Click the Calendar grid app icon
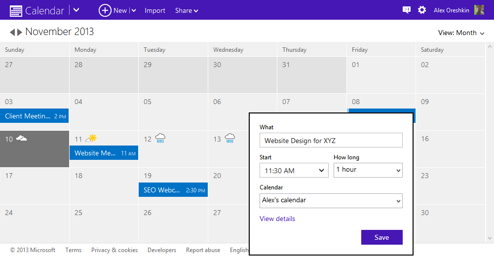494x258 pixels. (16, 11)
